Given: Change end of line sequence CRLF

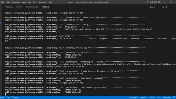Looking at the screenshot, I should (x=158, y=97).
